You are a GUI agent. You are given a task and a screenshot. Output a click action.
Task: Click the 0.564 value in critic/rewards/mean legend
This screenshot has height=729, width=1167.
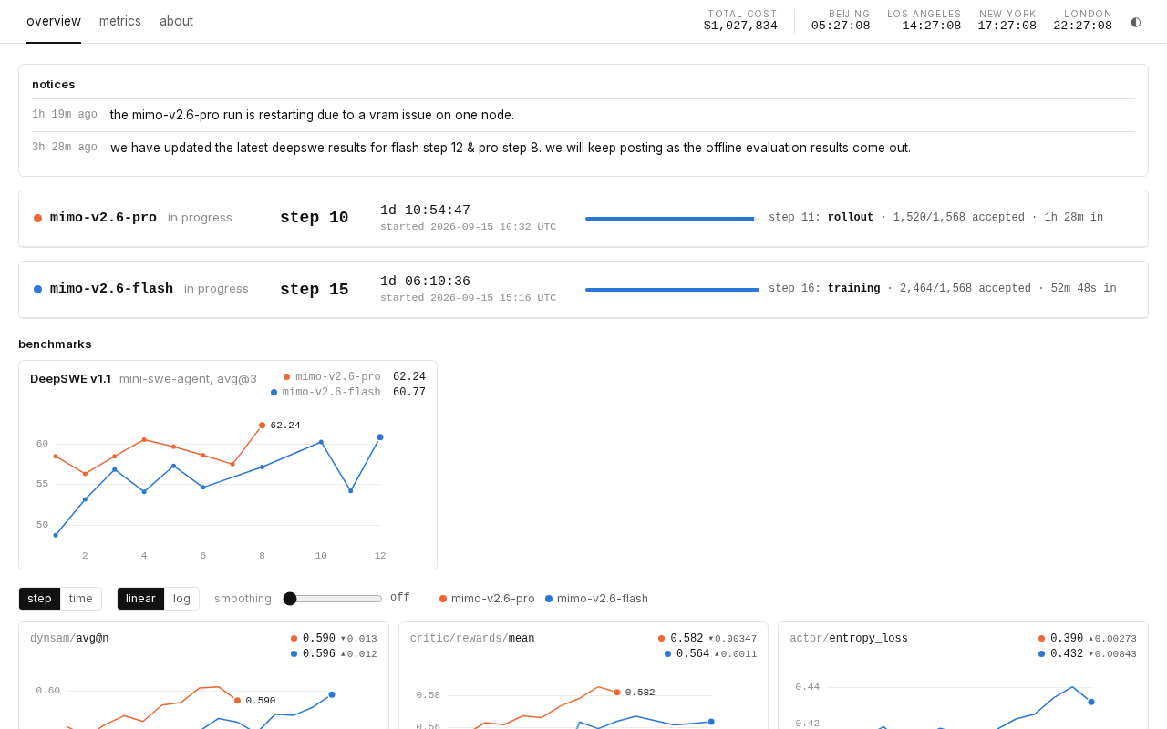pyautogui.click(x=693, y=654)
